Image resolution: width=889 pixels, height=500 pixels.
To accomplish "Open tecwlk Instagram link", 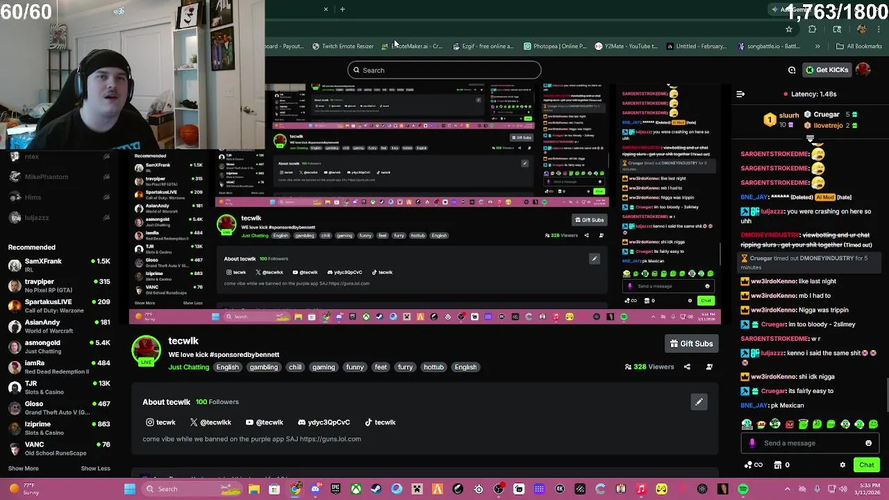I will pyautogui.click(x=160, y=422).
